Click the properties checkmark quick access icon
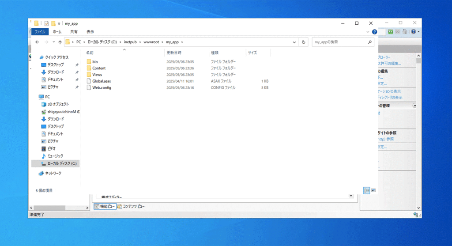This screenshot has height=246, width=452. (46, 23)
